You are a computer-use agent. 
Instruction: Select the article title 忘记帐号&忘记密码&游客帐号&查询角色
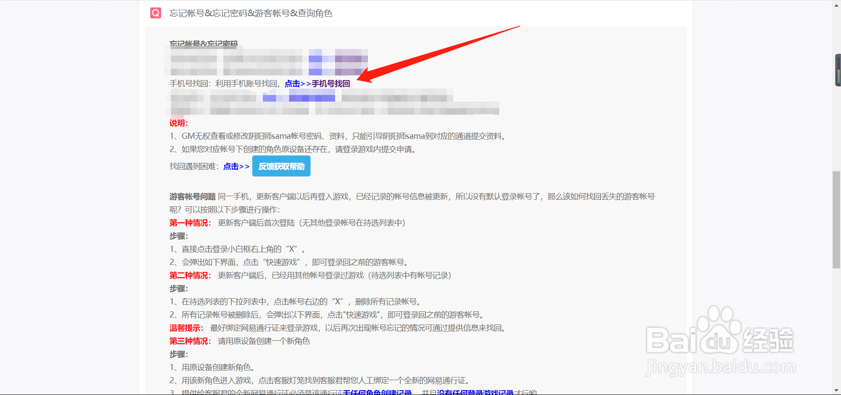point(251,13)
